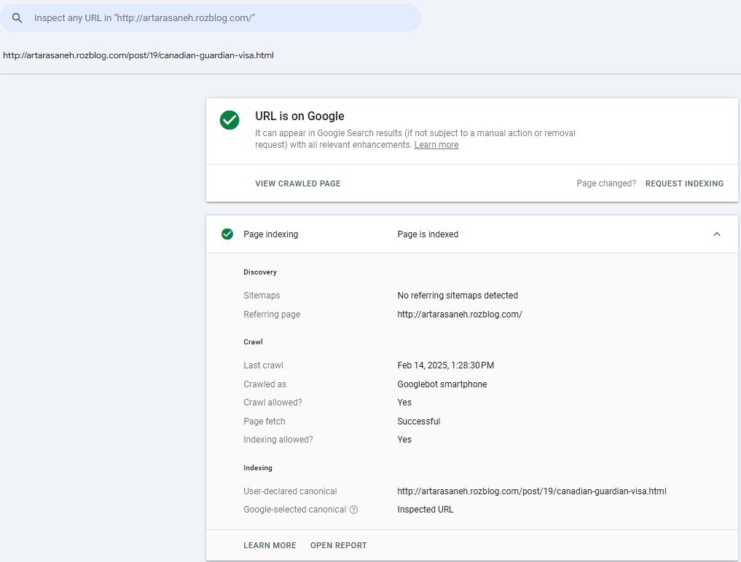
Task: Click REQUEST INDEXING
Action: pyautogui.click(x=684, y=183)
